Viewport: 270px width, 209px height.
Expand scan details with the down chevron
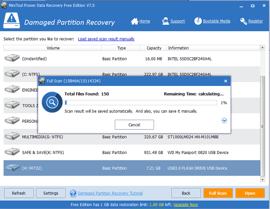[x=224, y=120]
